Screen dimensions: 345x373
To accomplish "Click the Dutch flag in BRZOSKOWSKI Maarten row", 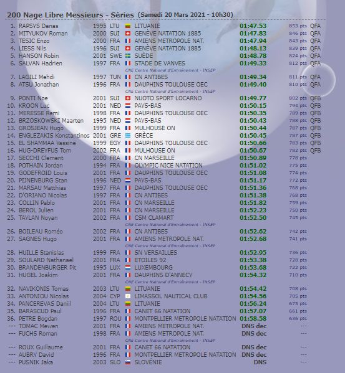I will [128, 121].
